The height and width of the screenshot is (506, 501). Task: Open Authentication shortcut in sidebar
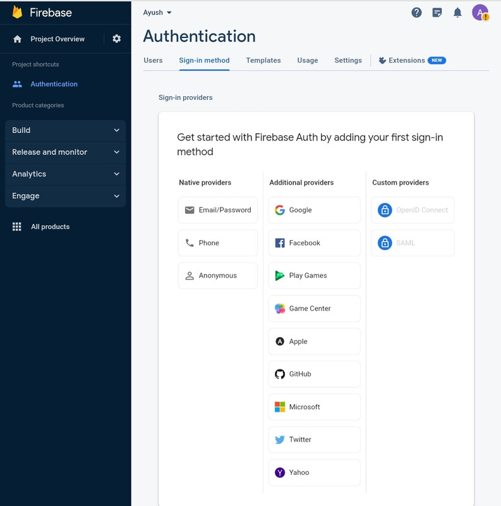(54, 84)
